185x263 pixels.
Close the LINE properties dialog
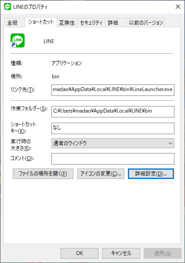click(178, 7)
